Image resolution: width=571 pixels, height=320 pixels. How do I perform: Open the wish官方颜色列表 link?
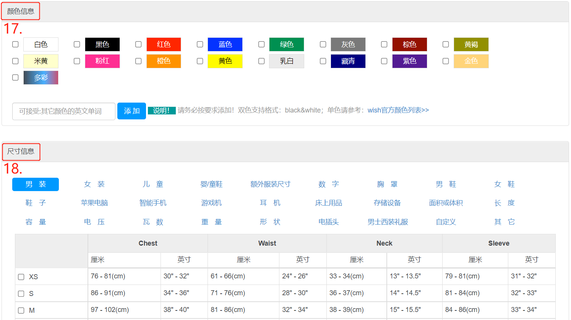(x=398, y=110)
